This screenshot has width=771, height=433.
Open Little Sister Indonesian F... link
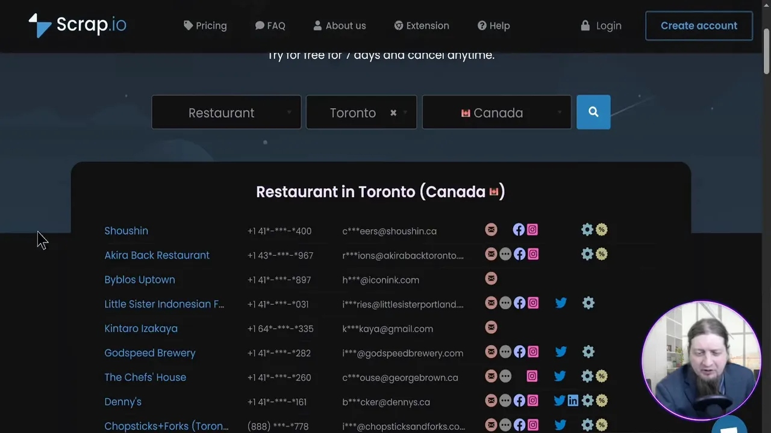[164, 304]
